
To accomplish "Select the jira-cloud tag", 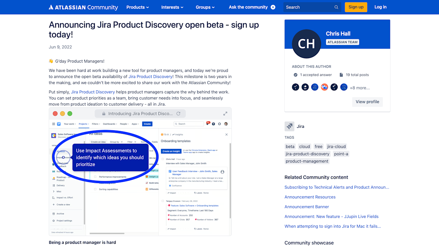I will click(336, 146).
